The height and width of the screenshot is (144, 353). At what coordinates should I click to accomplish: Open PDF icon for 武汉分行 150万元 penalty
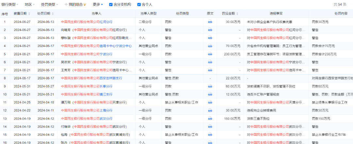coord(210,118)
